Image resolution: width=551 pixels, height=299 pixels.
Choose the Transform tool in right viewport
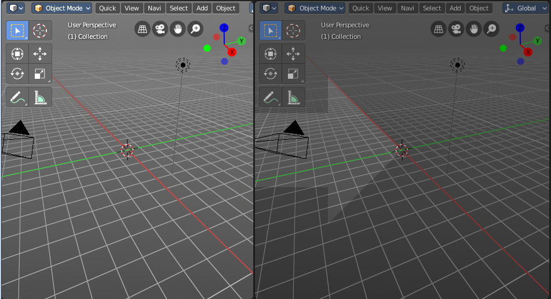(x=271, y=54)
